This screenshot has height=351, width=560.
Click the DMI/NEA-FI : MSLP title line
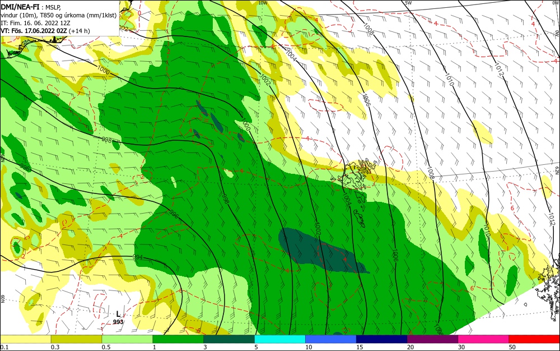31,6
